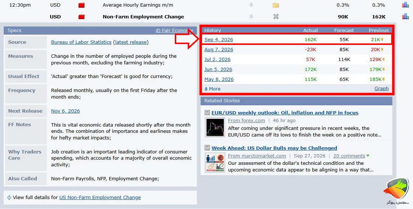413x209 pixels.
Task: Click the -23K actual value for Aug 7
Action: click(310, 49)
